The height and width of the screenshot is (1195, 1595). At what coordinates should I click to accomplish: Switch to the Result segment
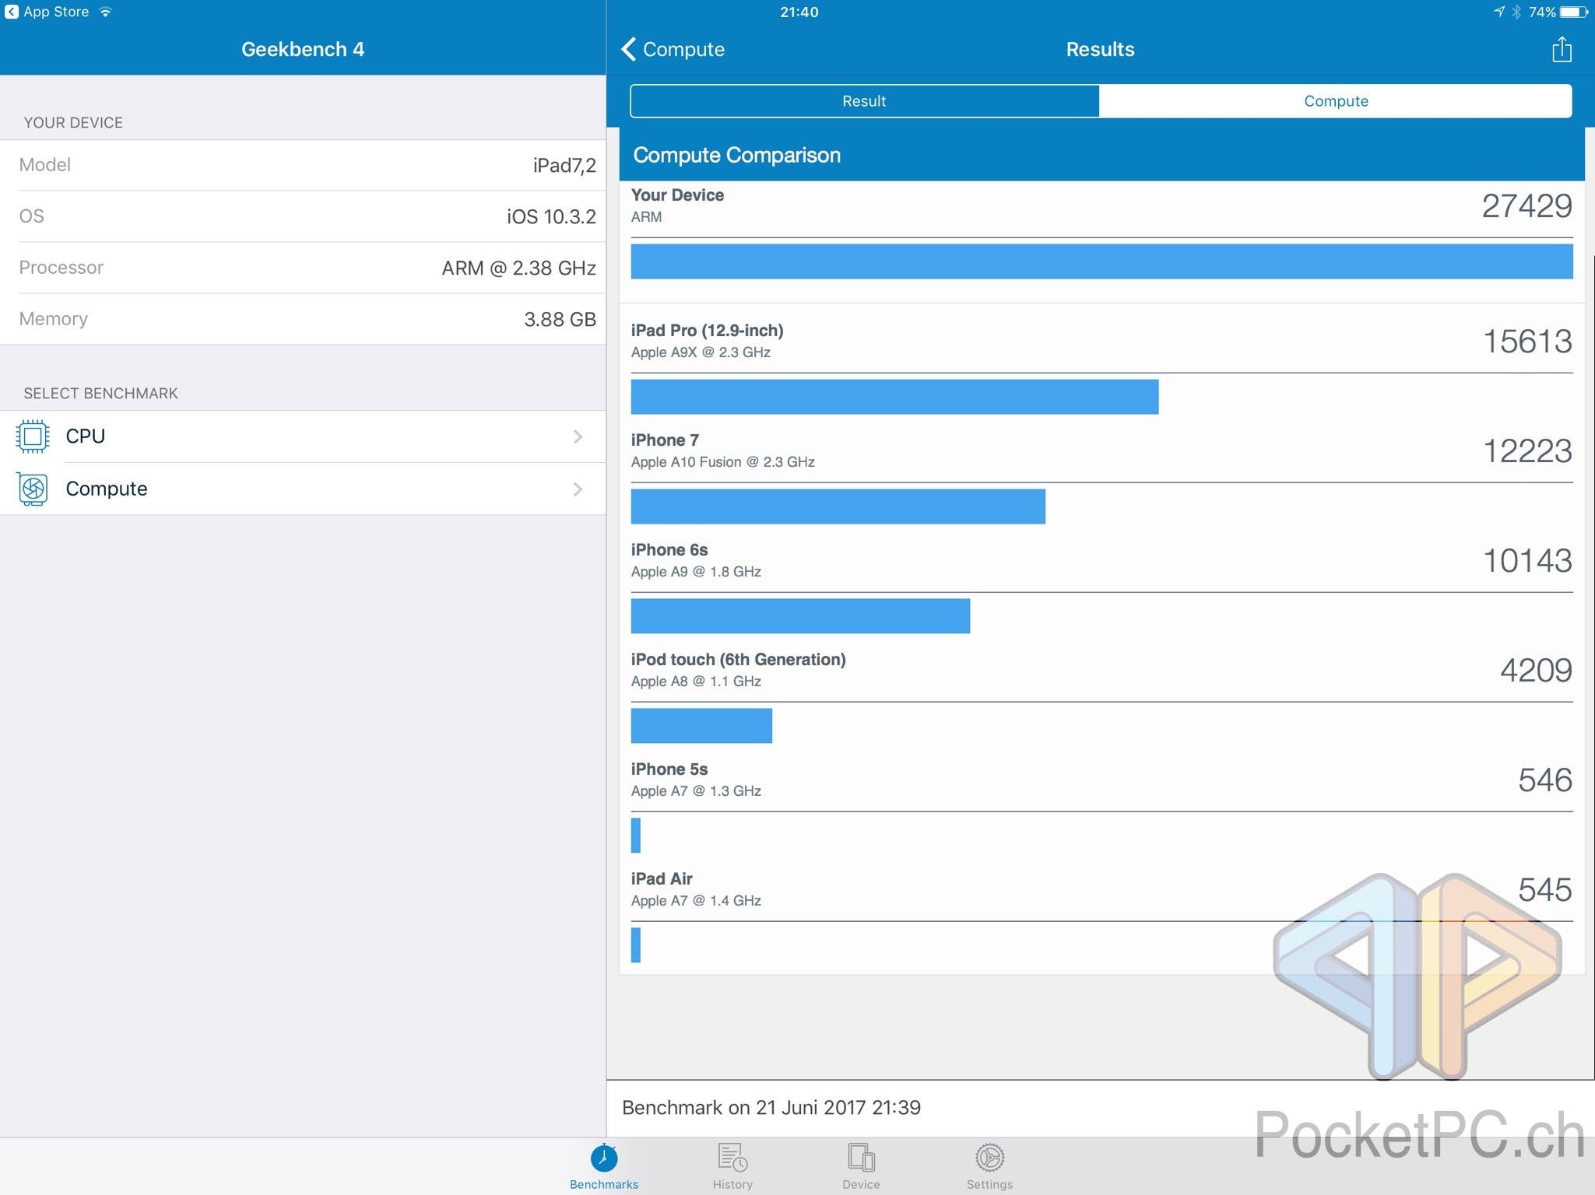(864, 101)
